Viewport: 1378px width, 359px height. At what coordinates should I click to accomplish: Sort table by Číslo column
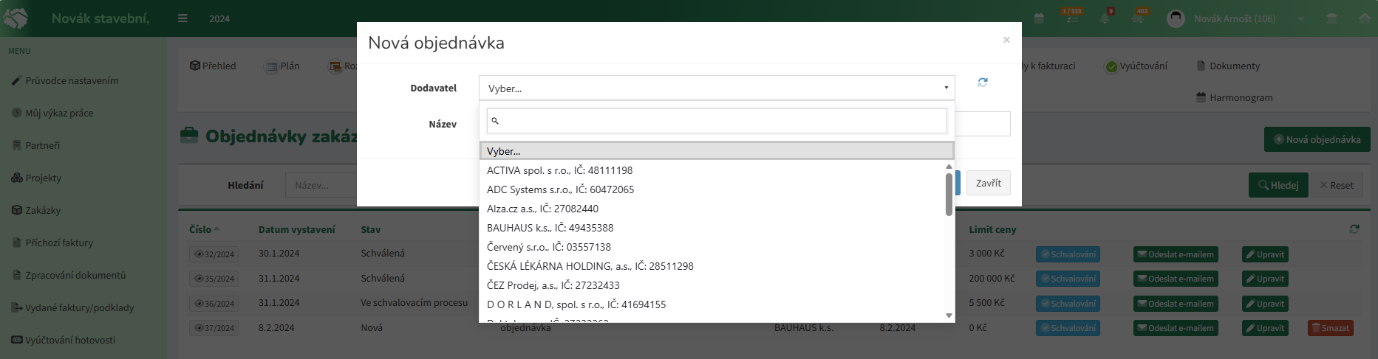point(205,229)
